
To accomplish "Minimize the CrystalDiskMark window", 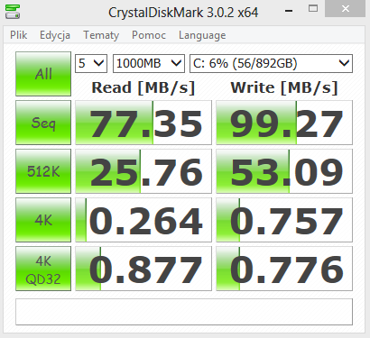I will [289, 11].
